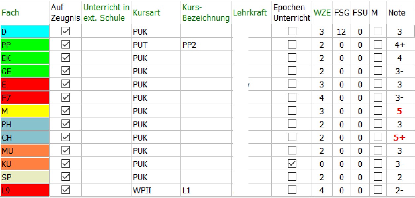This screenshot has height=198, width=415.
Task: Uncheck Auf Zeugnis for subject D
Action: click(66, 31)
